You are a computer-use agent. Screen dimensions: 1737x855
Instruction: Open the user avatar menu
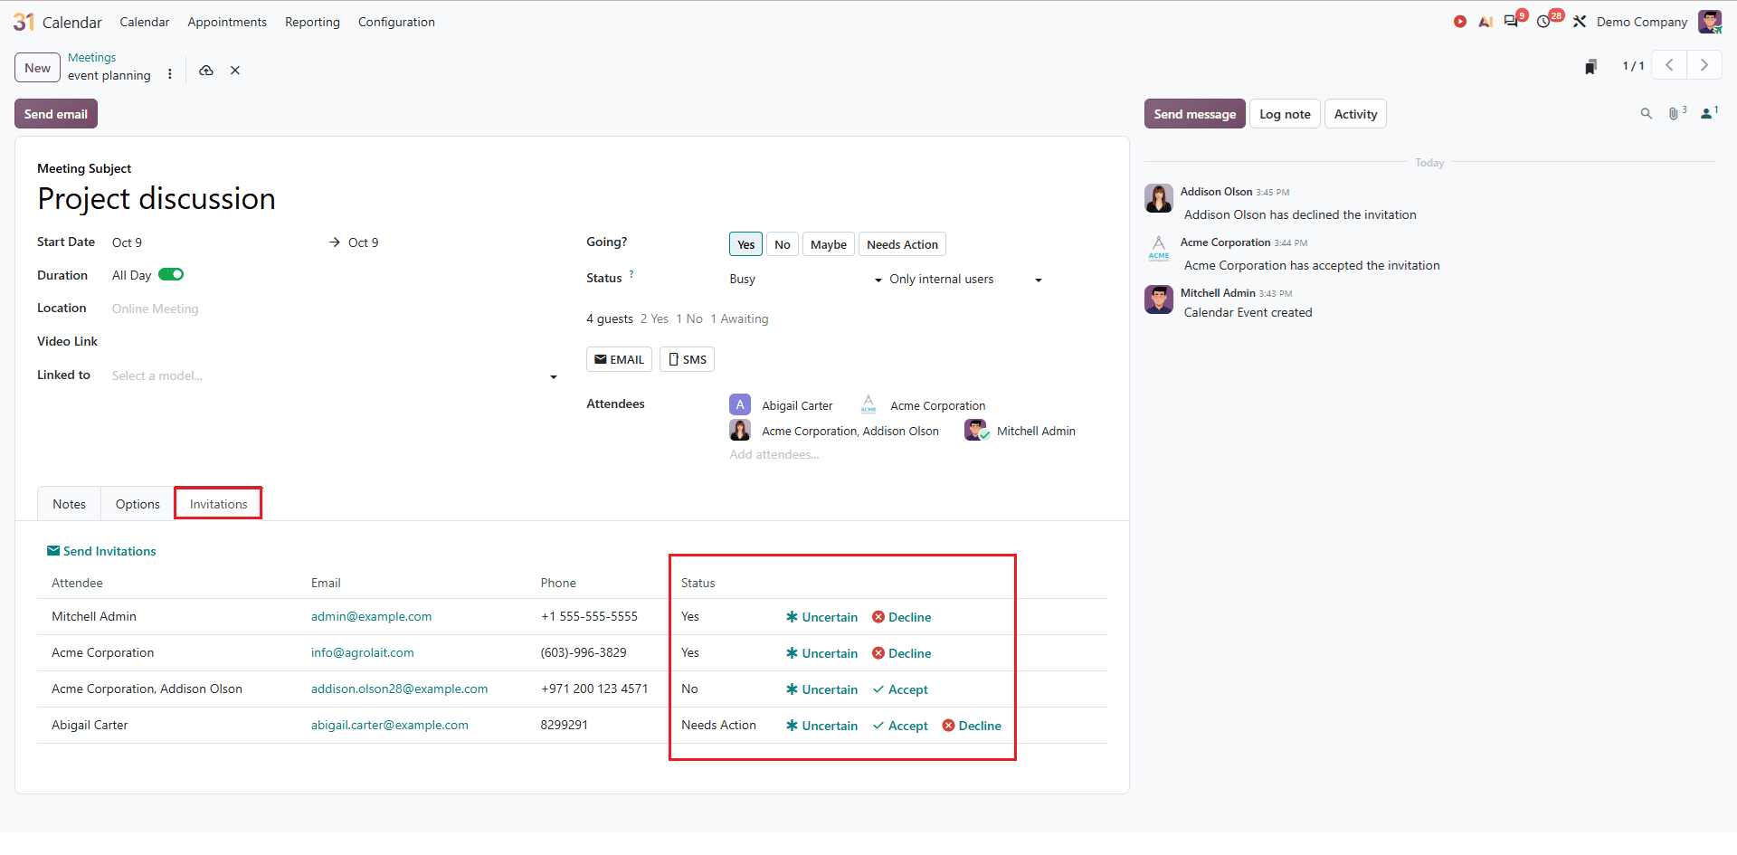click(1710, 22)
